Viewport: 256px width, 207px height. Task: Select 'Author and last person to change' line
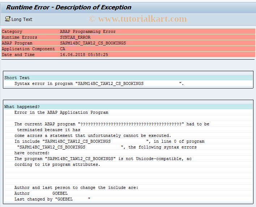click(76, 187)
